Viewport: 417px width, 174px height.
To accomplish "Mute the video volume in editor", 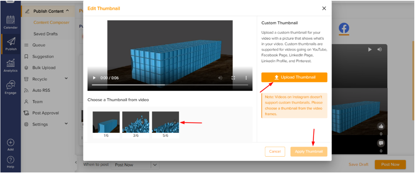I will tap(220, 78).
